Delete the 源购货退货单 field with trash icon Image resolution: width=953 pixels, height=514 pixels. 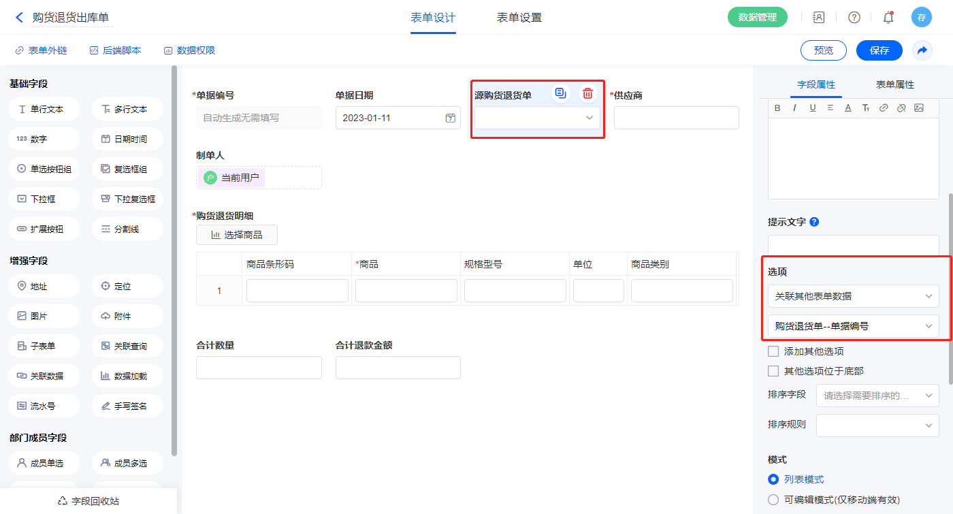click(587, 94)
